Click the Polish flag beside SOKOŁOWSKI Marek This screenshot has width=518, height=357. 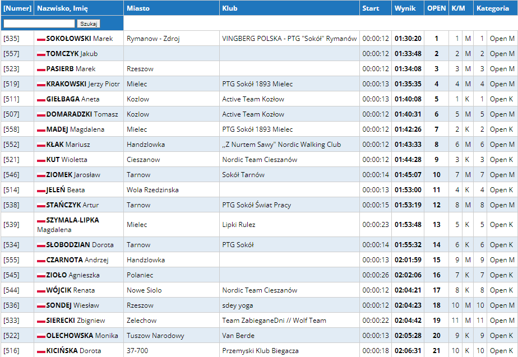coord(41,39)
